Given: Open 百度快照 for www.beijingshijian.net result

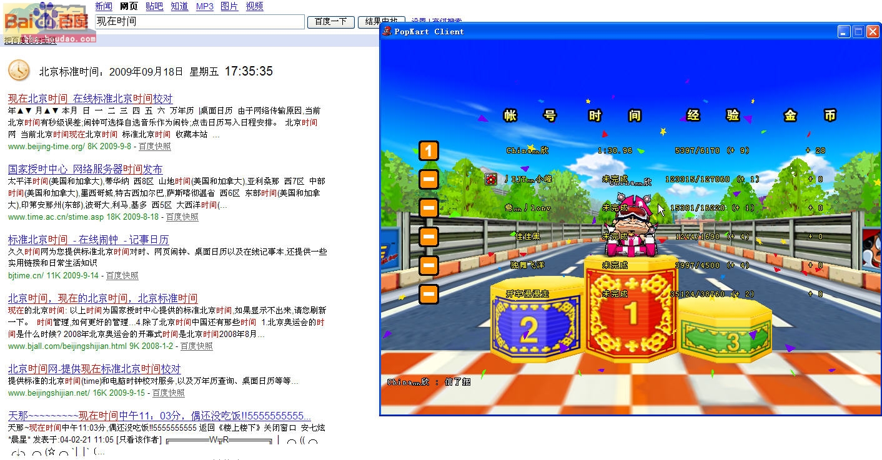Looking at the screenshot, I should (168, 393).
